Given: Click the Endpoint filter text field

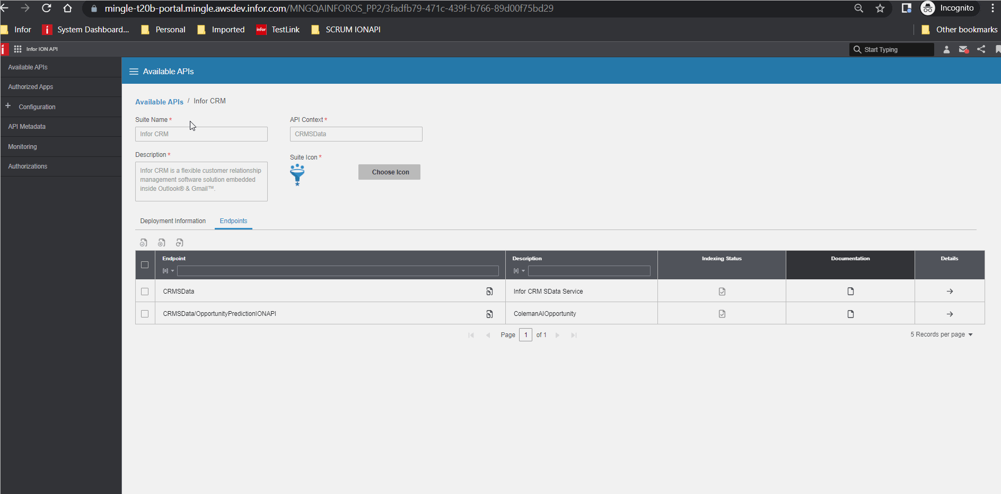Looking at the screenshot, I should coord(338,271).
